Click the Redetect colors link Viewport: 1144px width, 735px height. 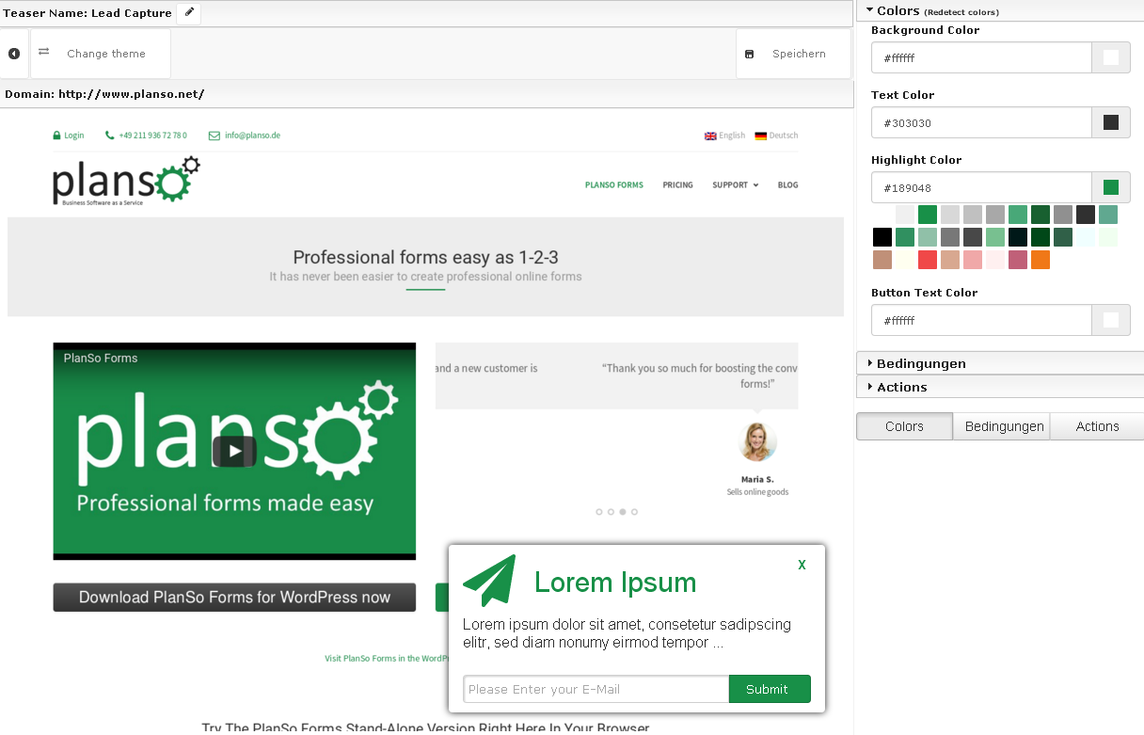point(961,12)
